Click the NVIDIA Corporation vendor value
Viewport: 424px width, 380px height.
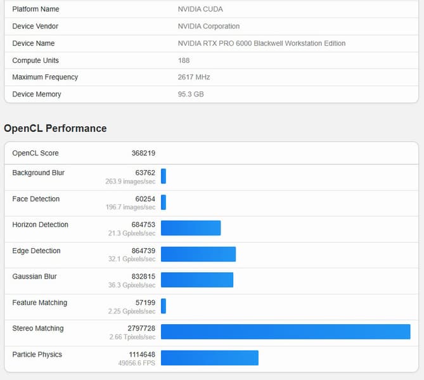[x=209, y=26]
